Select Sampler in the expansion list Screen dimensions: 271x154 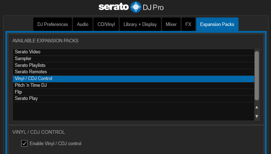click(23, 59)
